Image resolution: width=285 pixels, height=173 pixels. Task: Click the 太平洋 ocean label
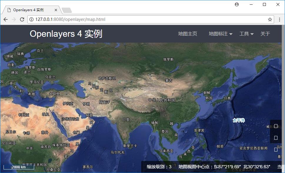239,120
